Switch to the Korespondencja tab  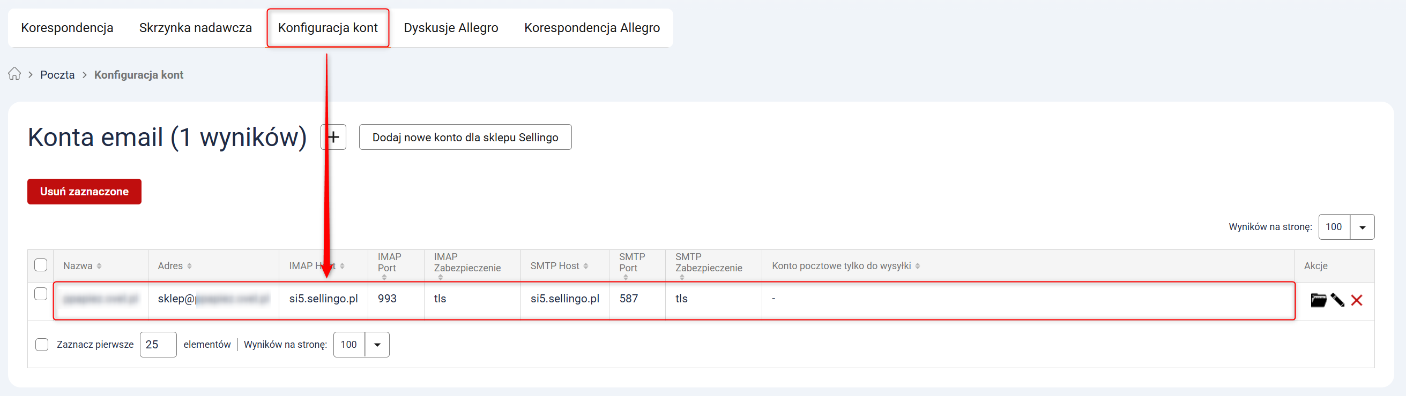[67, 28]
